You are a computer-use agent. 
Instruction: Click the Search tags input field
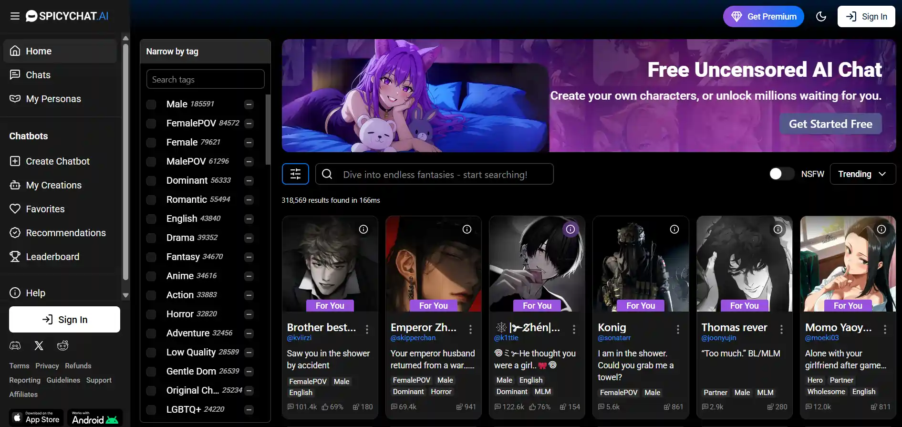[206, 79]
